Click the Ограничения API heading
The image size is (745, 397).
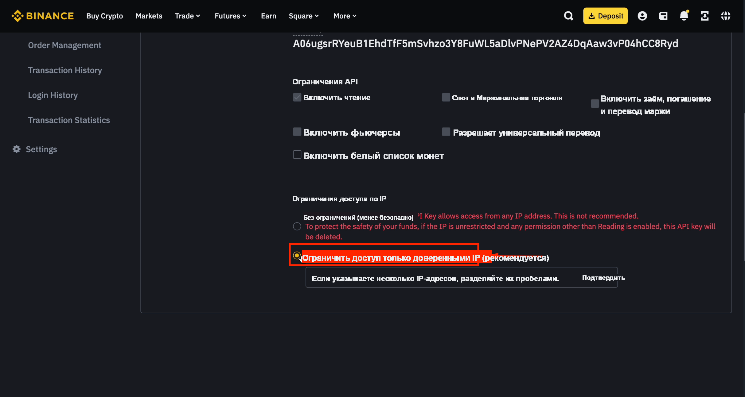(325, 82)
